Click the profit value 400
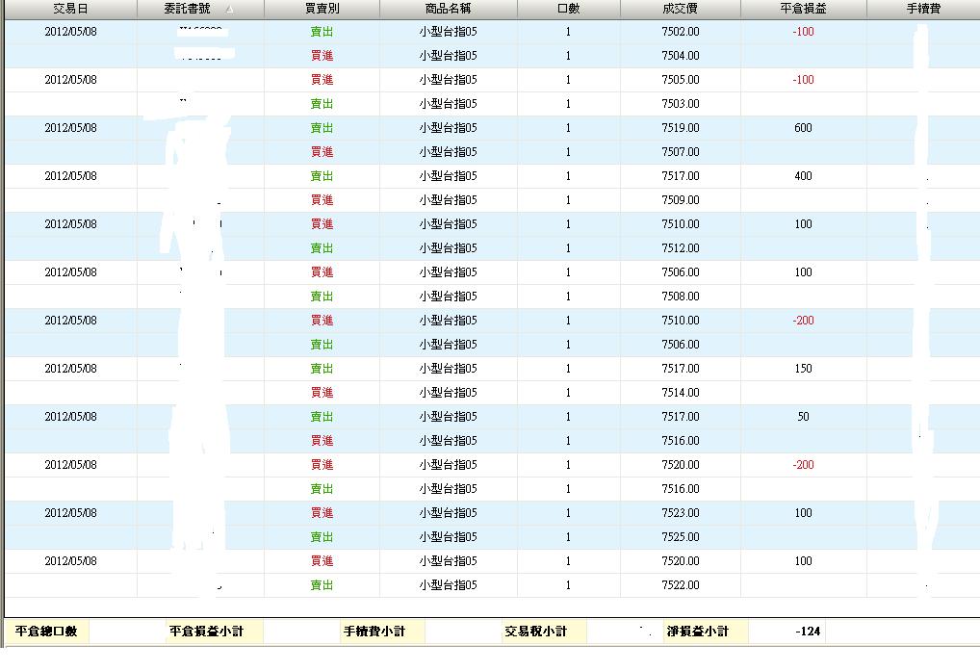The height and width of the screenshot is (671, 980). [803, 175]
